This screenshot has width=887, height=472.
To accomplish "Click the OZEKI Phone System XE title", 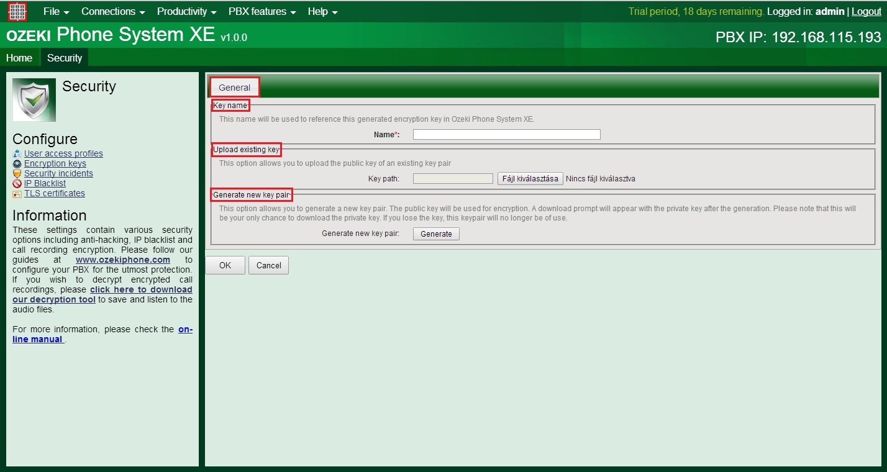I will pyautogui.click(x=111, y=35).
